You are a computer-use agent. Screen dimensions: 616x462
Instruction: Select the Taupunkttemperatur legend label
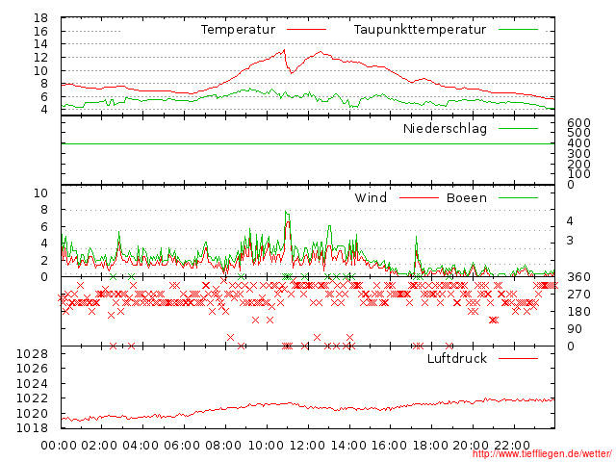click(420, 30)
